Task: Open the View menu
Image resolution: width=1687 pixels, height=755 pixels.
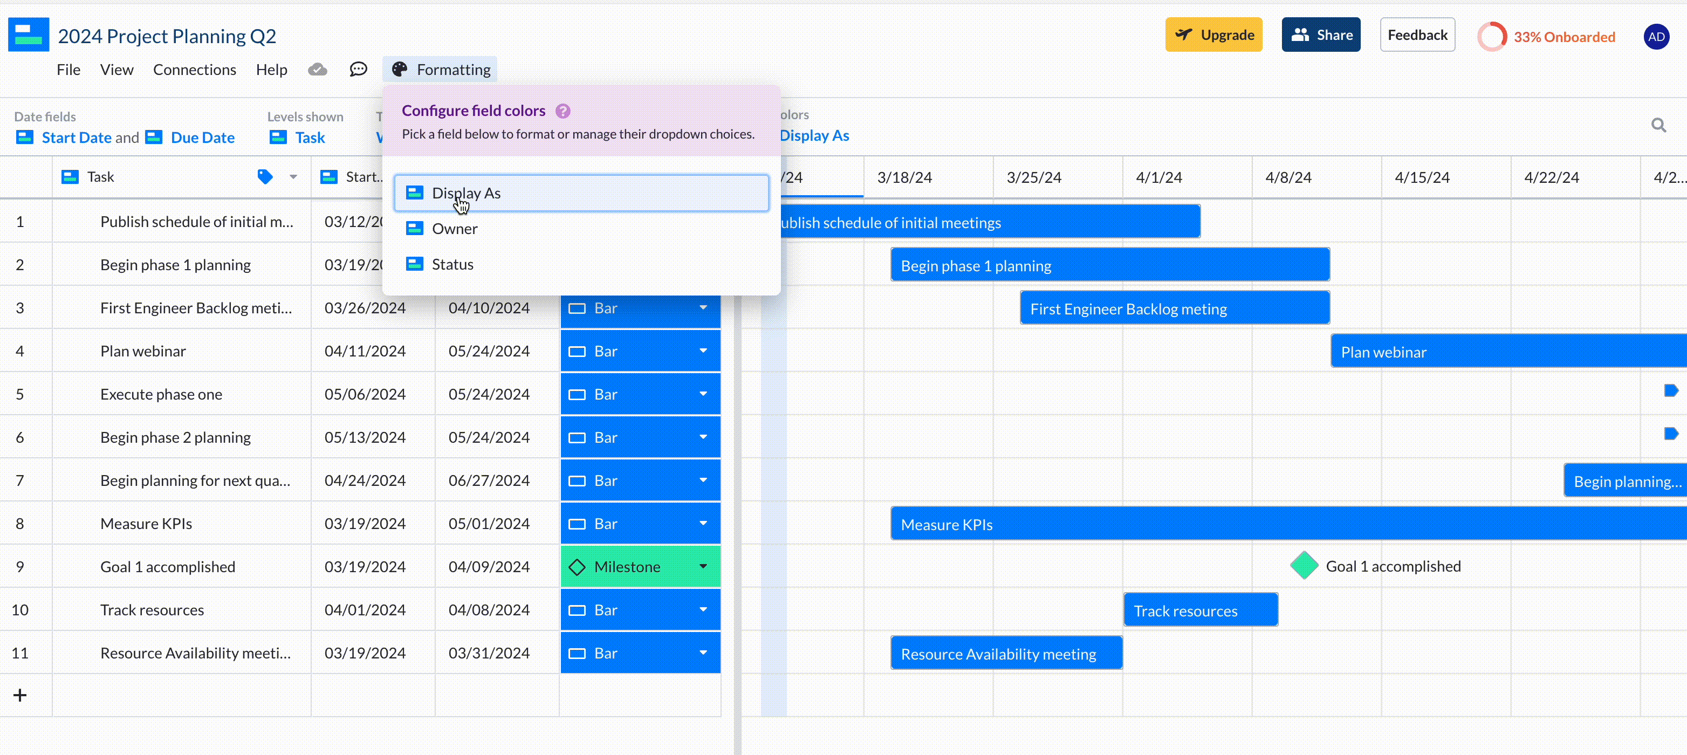Action: click(x=116, y=70)
